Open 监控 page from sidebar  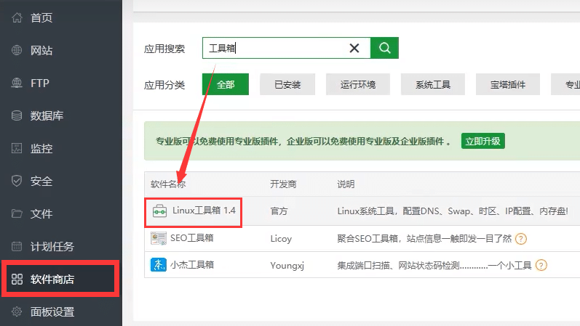pyautogui.click(x=41, y=149)
